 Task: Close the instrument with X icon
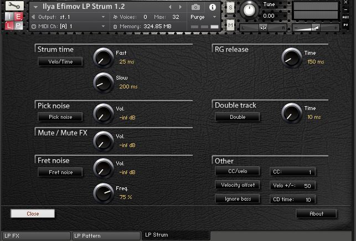tap(345, 2)
